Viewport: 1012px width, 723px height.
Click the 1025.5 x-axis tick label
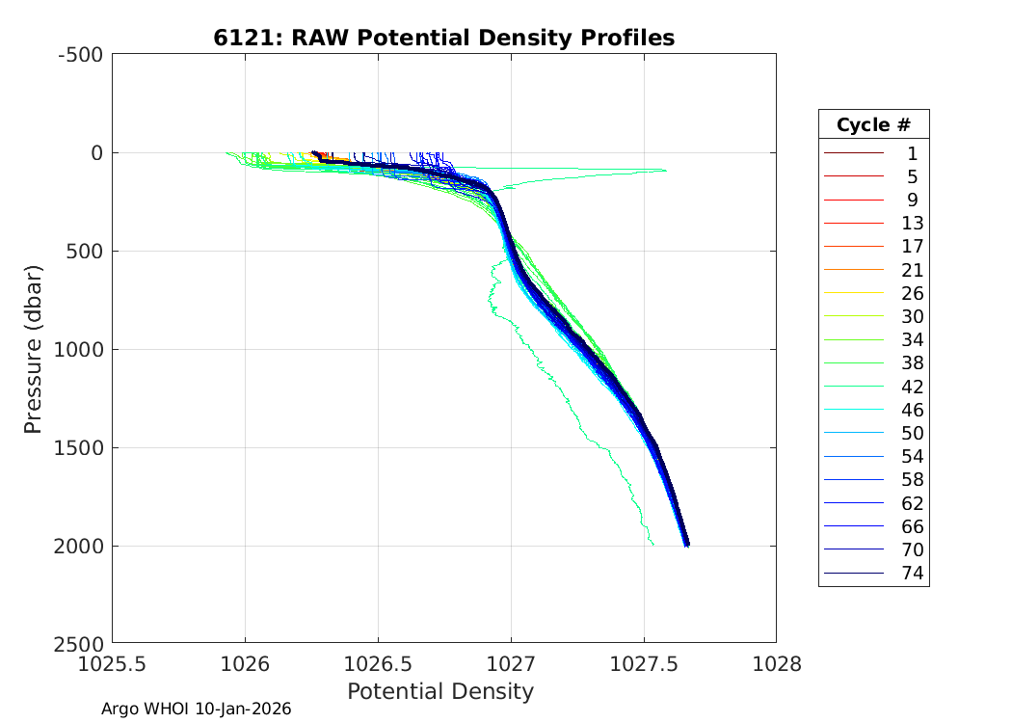pos(113,664)
